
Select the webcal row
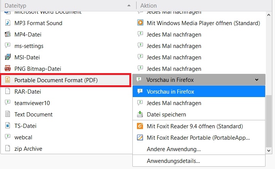point(66,137)
